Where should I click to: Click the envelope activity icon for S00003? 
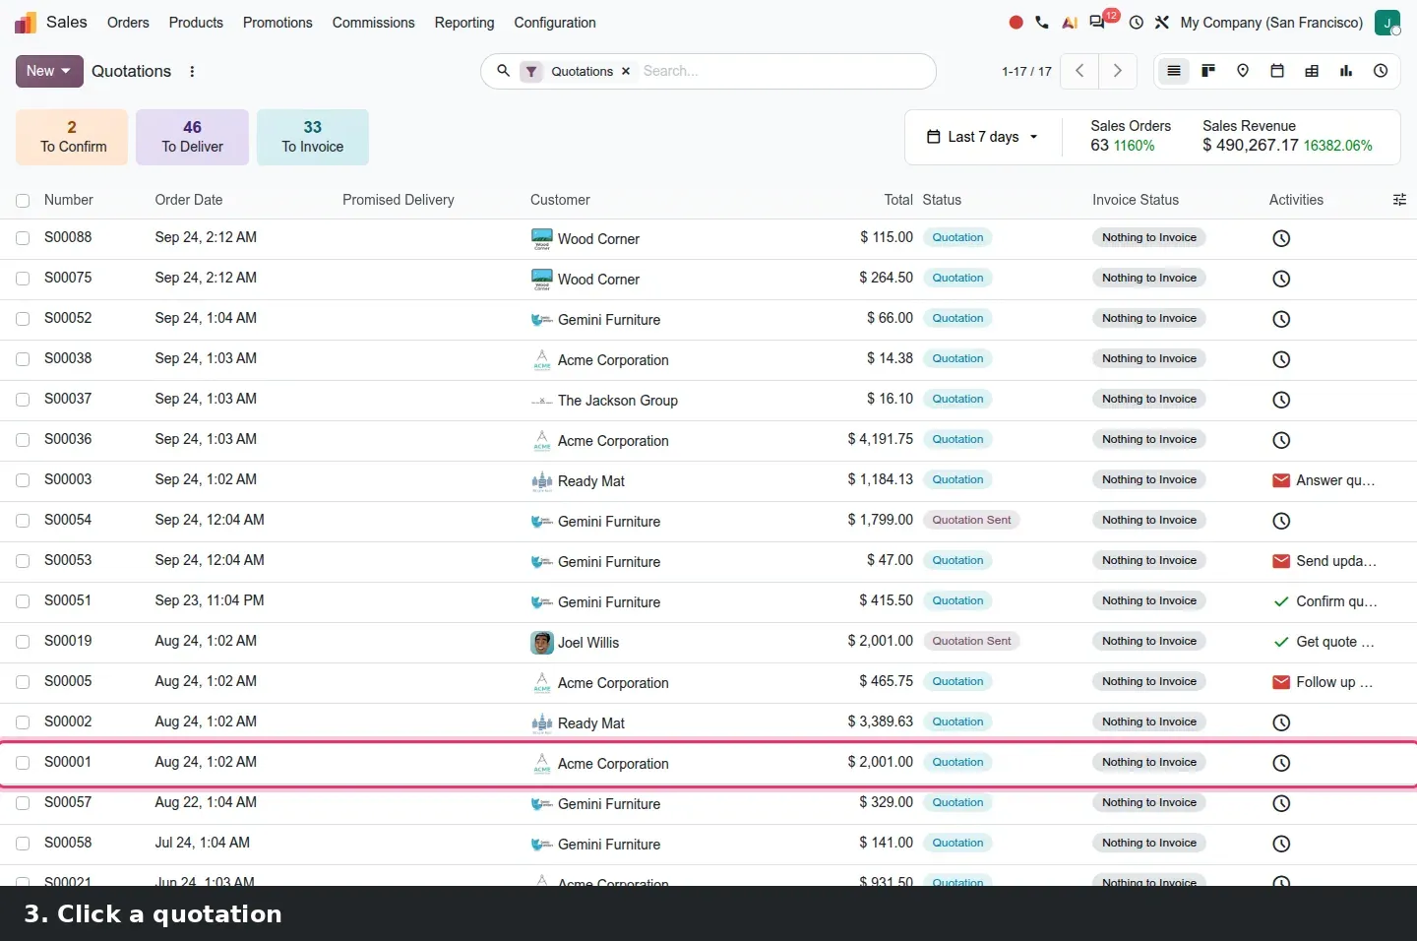[1281, 480]
